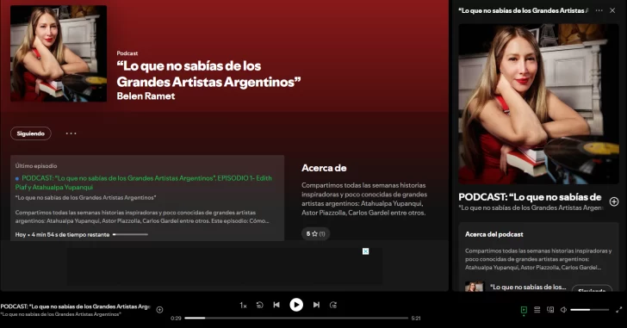Open show name link below side panel title
The image size is (627, 328).
coord(531,207)
